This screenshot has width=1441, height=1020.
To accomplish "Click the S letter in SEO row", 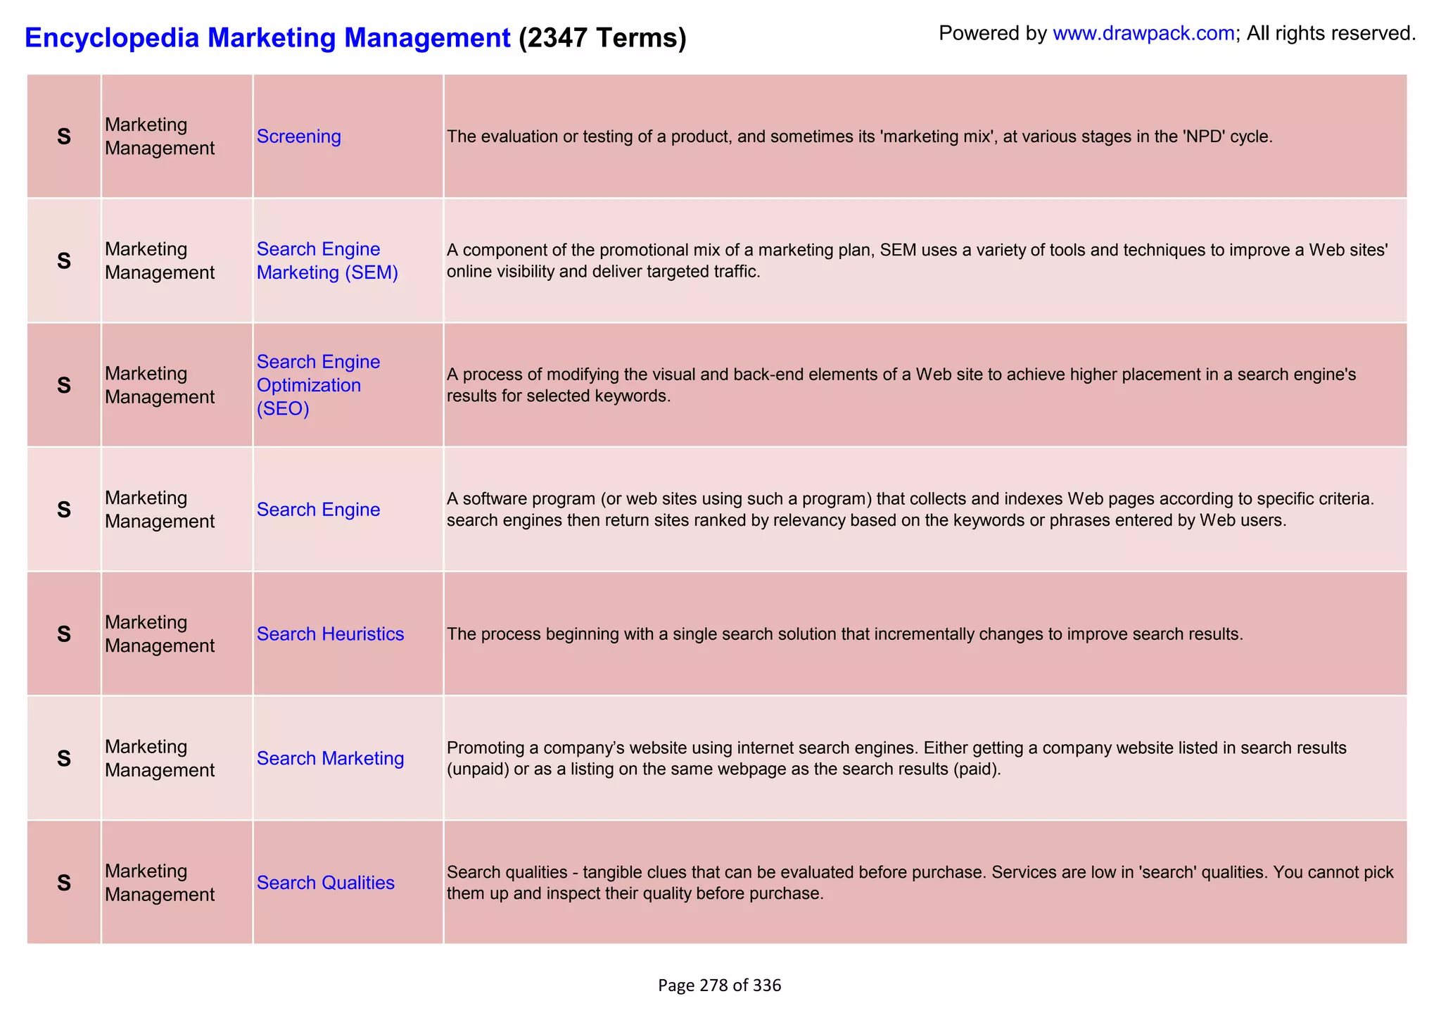I will pos(64,385).
